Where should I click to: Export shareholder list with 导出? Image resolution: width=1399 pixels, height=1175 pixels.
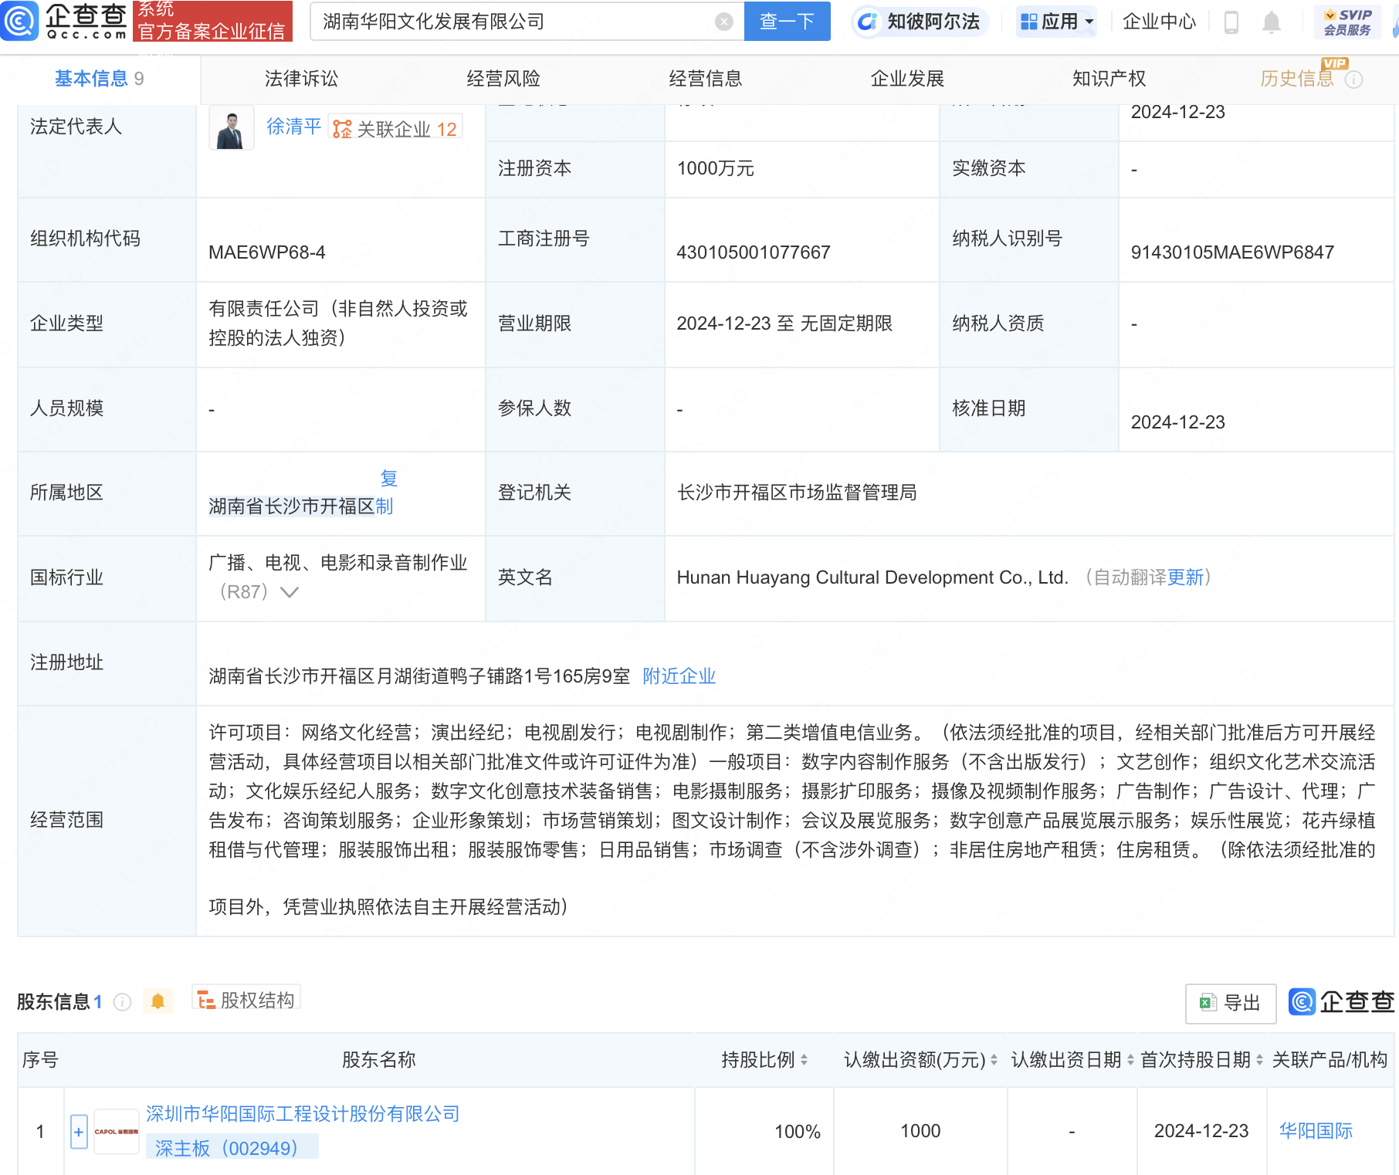click(1230, 1003)
